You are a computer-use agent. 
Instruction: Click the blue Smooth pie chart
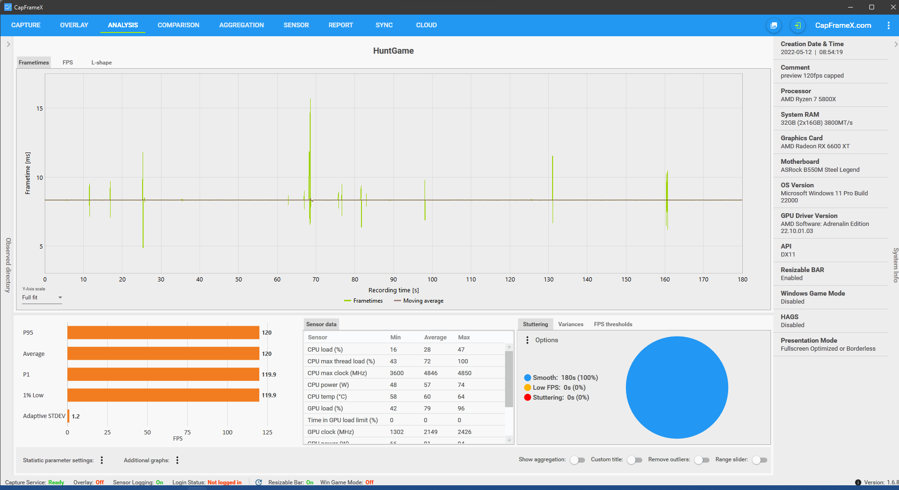point(677,387)
